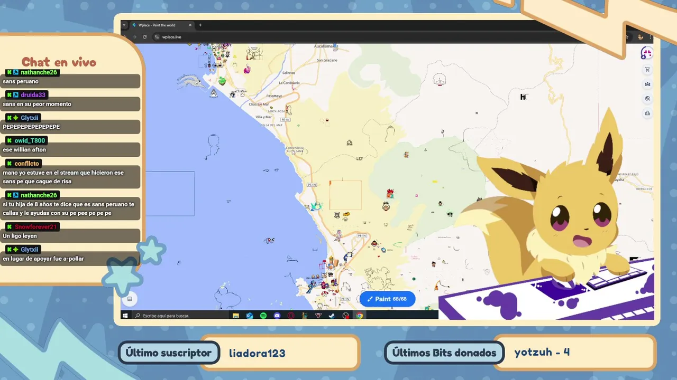The image size is (677, 380).
Task: Open Discord from the taskbar
Action: pyautogui.click(x=277, y=316)
